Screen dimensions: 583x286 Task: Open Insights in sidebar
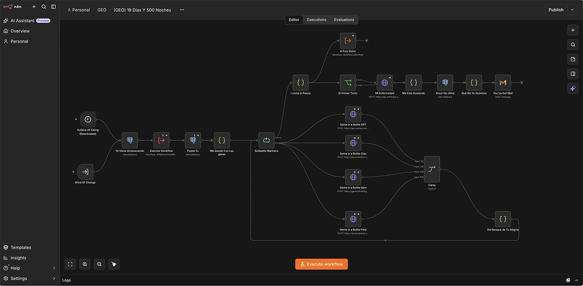[30, 258]
